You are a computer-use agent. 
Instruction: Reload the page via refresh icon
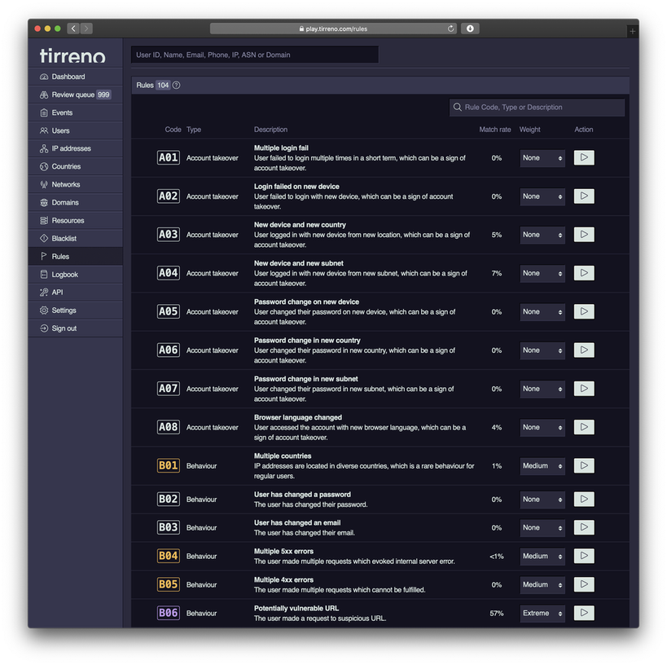[x=450, y=29]
